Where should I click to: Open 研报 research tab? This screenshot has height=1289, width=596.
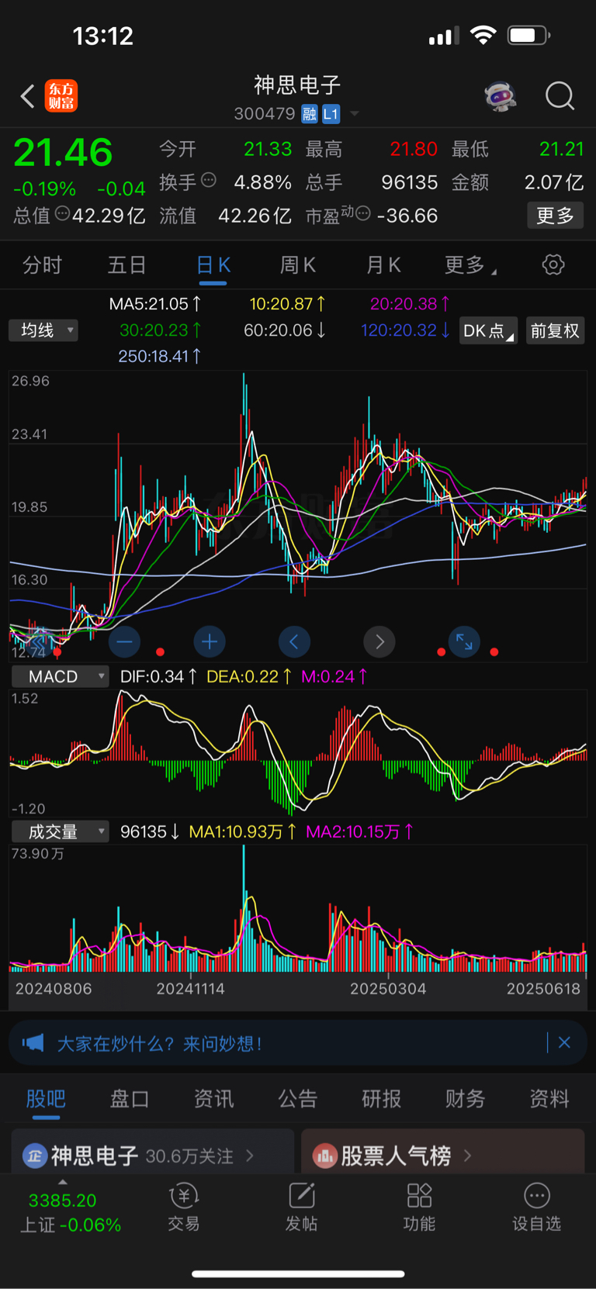pos(382,1098)
